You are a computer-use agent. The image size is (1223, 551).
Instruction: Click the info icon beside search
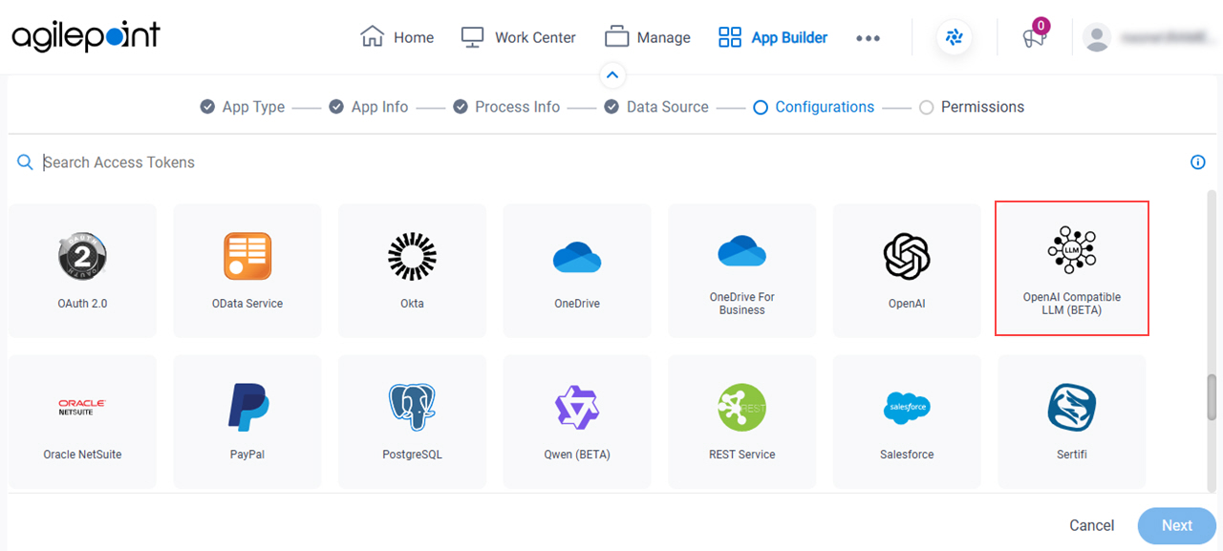[x=1198, y=162]
